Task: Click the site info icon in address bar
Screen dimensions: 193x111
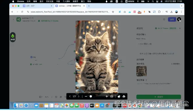Action: click(28, 12)
